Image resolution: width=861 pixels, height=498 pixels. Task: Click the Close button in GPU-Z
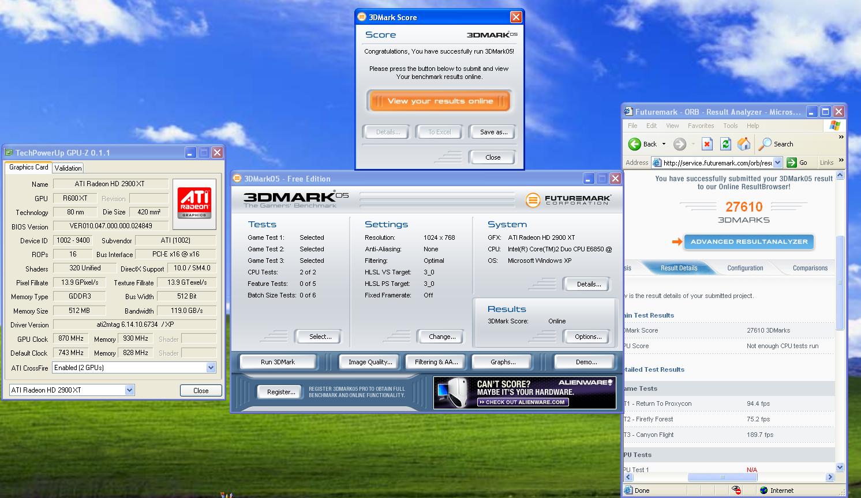pos(201,391)
